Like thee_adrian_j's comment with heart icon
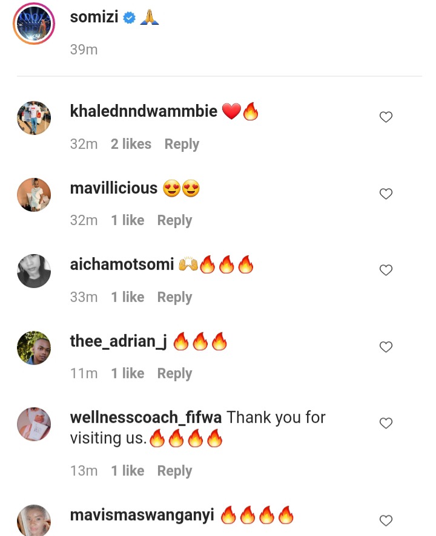 386,347
